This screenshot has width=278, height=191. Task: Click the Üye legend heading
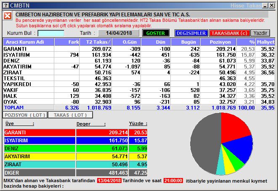pyautogui.click(x=19, y=123)
